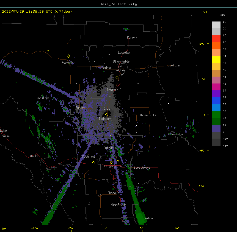The height and width of the screenshot is (232, 237).
Task: Click the yellow v marker northeast of Calgary
Action: (x=118, y=161)
